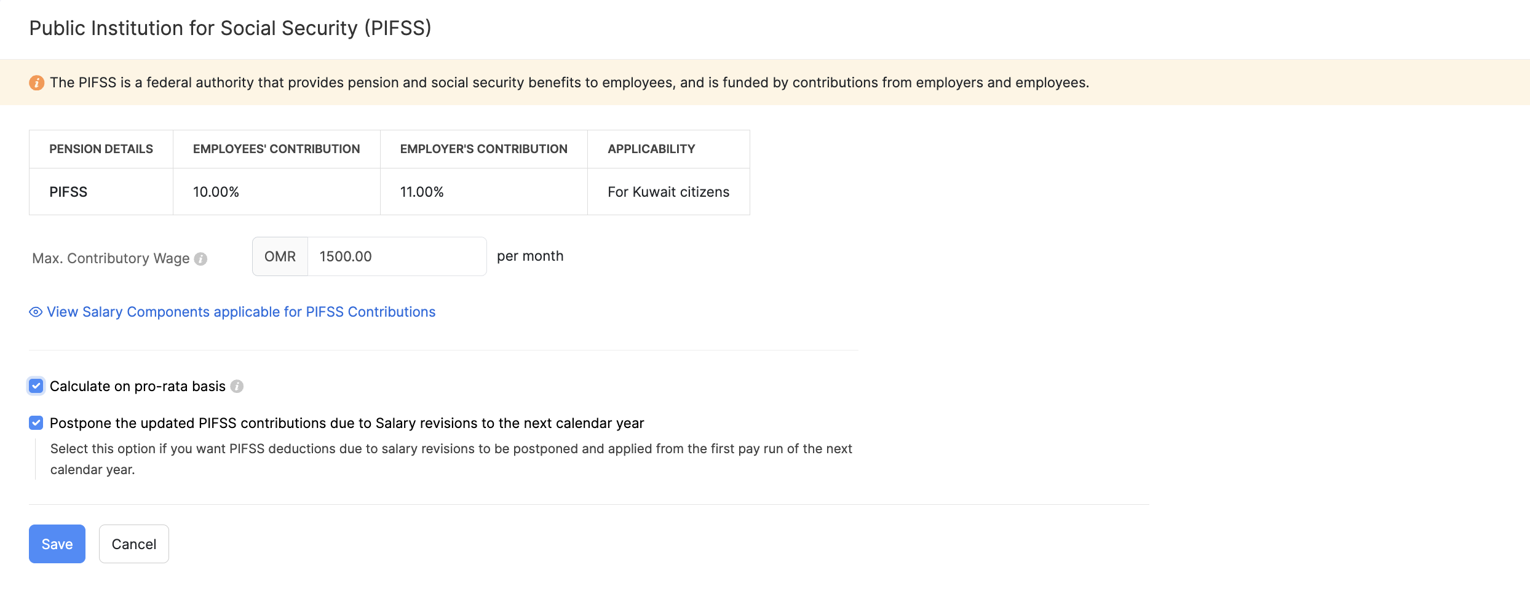The image size is (1530, 610).
Task: Click the 10.00% employees' contribution value
Action: point(216,192)
